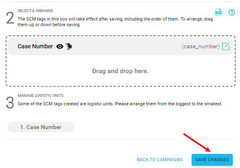
Task: Go back to campaigns
Action: (x=160, y=160)
